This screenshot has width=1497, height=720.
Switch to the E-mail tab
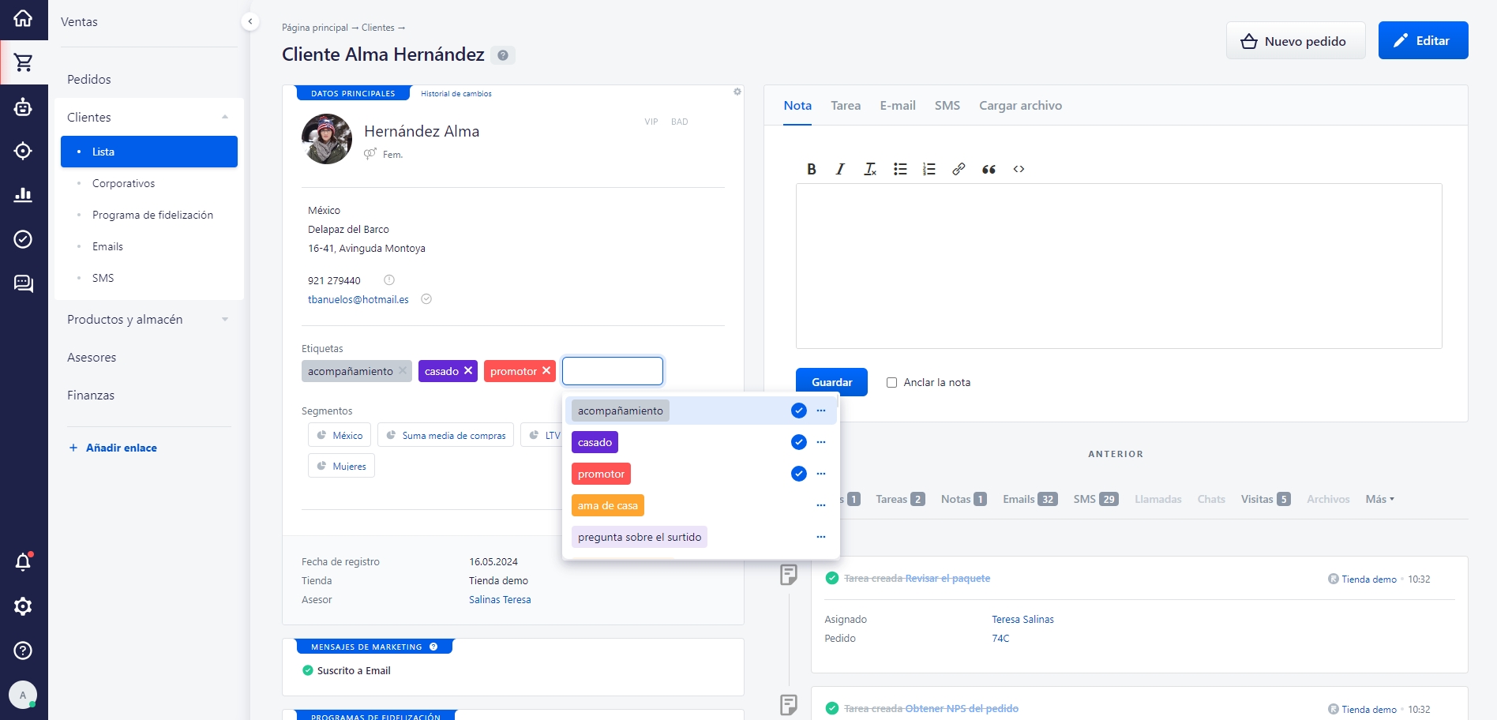pos(898,105)
